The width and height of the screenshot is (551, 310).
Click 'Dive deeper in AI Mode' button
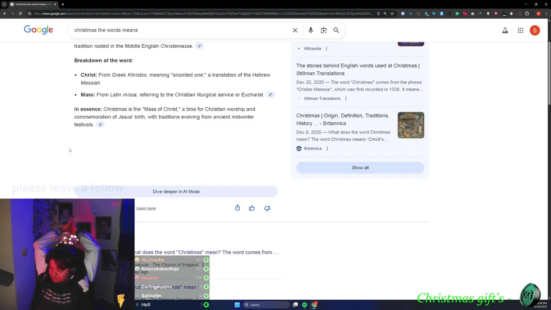tap(176, 192)
